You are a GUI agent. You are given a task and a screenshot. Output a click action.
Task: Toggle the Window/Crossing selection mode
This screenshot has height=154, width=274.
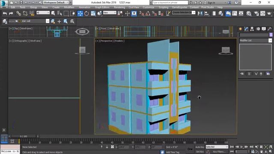pos(72,13)
